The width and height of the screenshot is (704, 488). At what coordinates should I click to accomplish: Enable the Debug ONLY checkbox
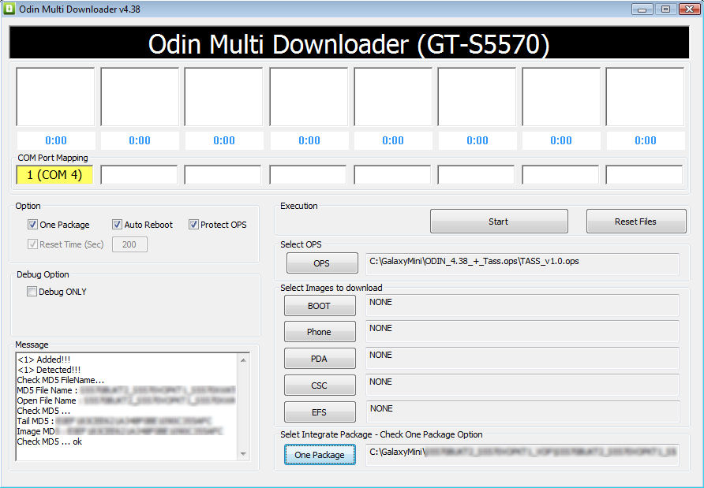point(32,292)
